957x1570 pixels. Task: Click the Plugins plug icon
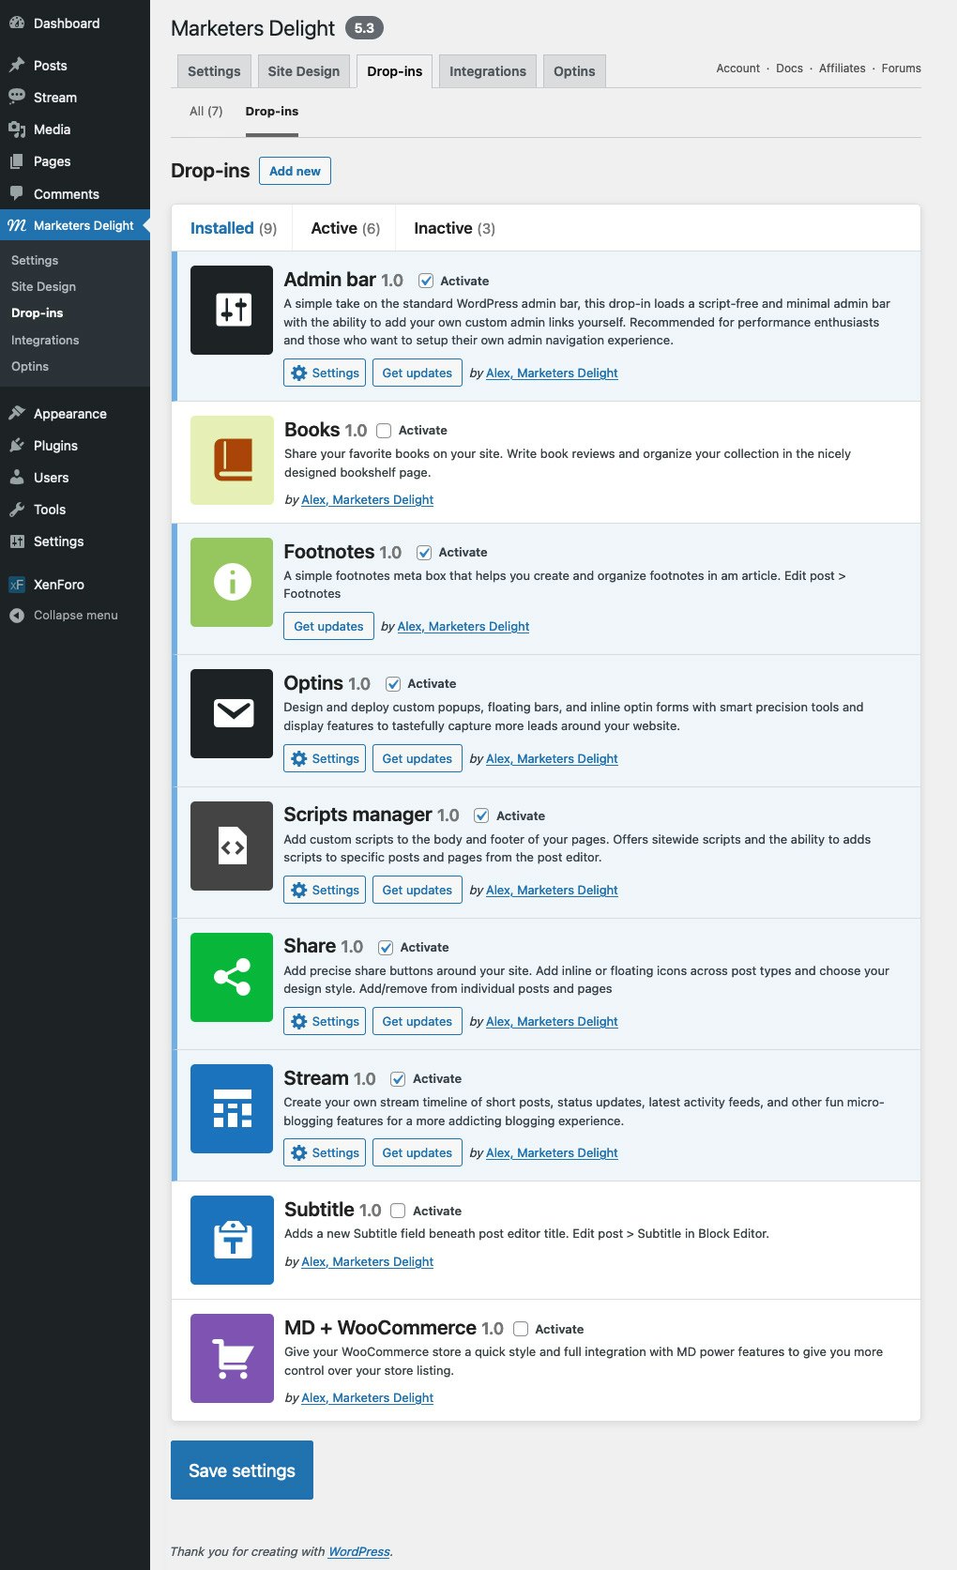click(x=17, y=445)
